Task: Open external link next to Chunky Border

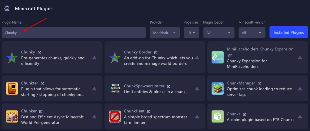Action: (x=156, y=52)
